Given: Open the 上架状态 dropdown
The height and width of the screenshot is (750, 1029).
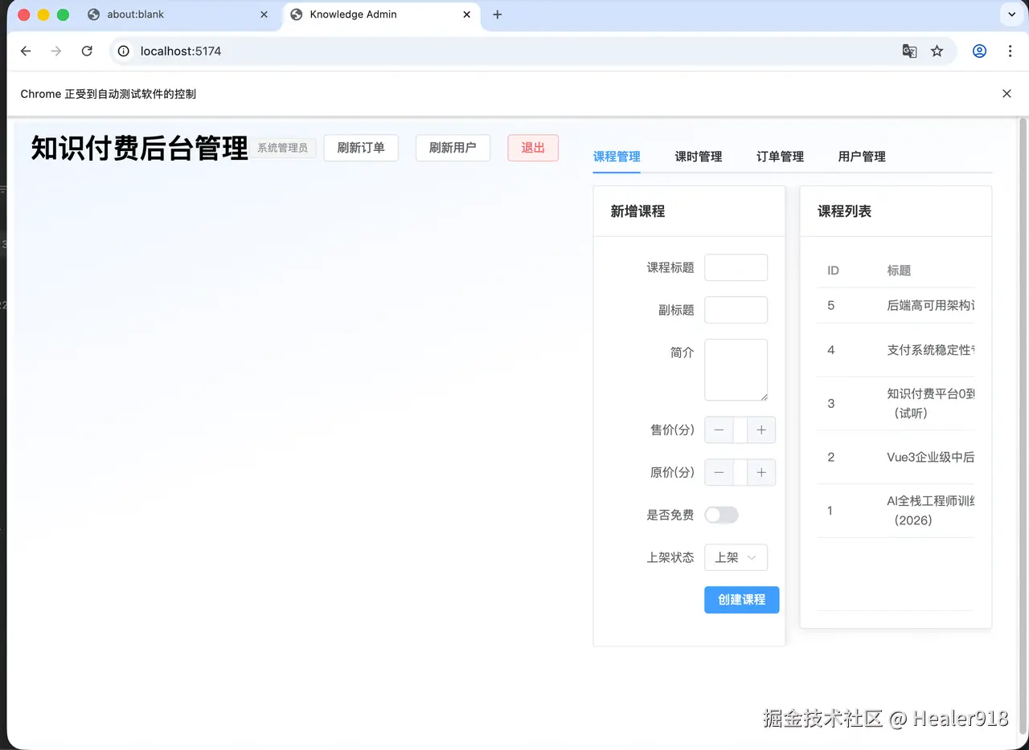Looking at the screenshot, I should [736, 557].
